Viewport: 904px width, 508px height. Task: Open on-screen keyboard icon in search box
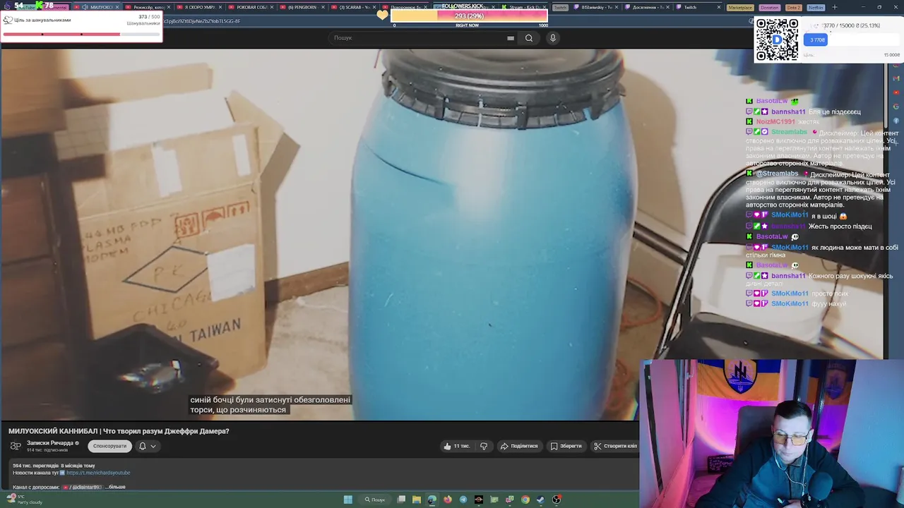pos(511,38)
